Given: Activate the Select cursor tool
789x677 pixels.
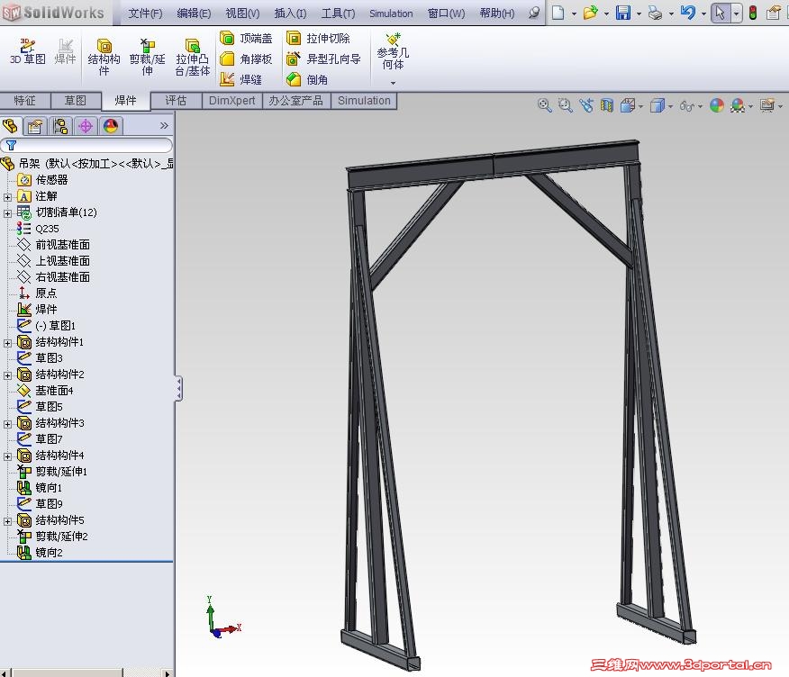Looking at the screenshot, I should [x=720, y=13].
